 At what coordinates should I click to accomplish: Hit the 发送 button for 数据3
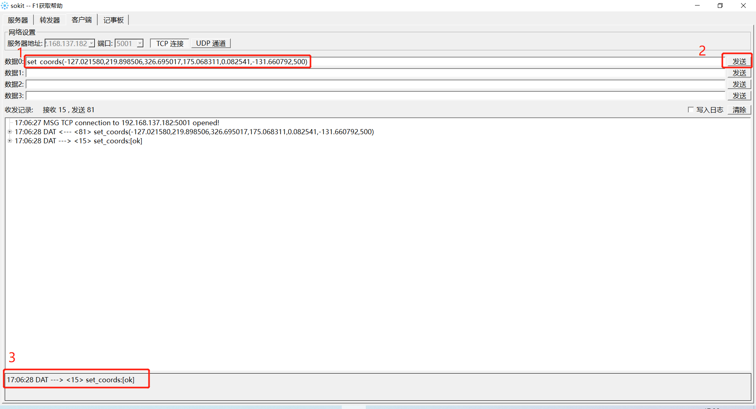point(739,96)
